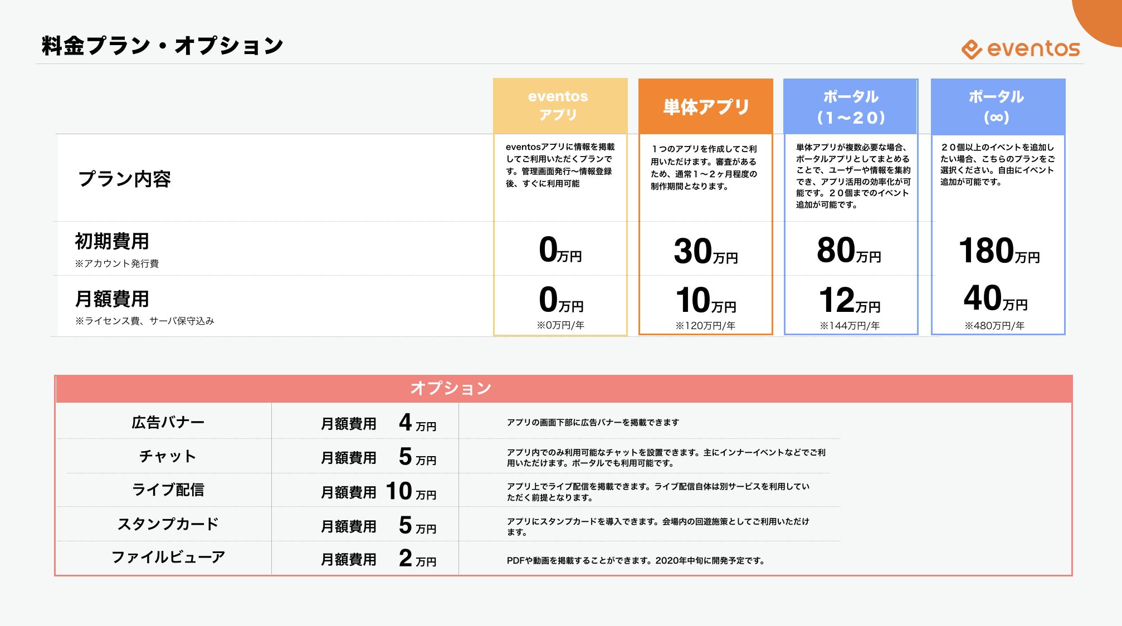The height and width of the screenshot is (626, 1122).
Task: Click the ファイルビューア option row label
Action: (168, 557)
